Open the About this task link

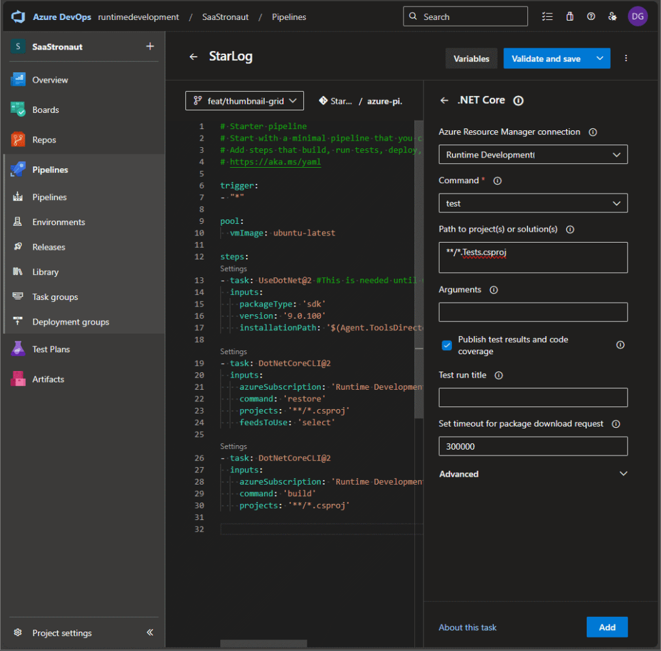point(467,627)
